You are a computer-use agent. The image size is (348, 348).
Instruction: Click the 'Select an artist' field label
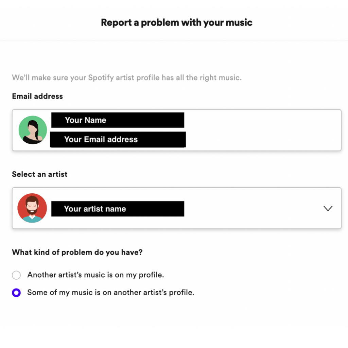(40, 174)
